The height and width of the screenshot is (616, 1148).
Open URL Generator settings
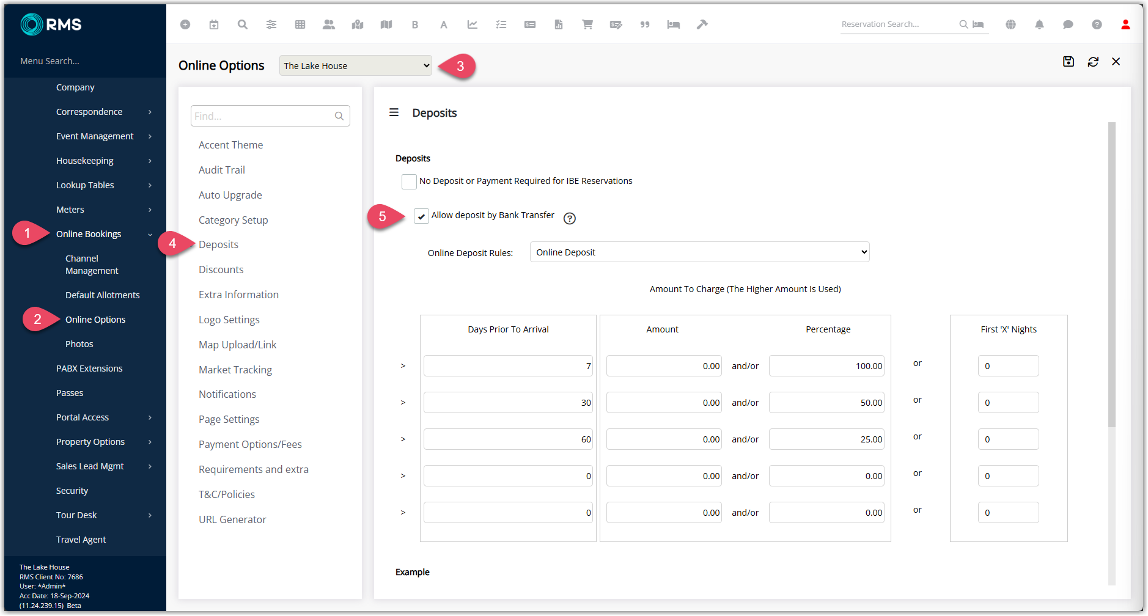coord(232,519)
